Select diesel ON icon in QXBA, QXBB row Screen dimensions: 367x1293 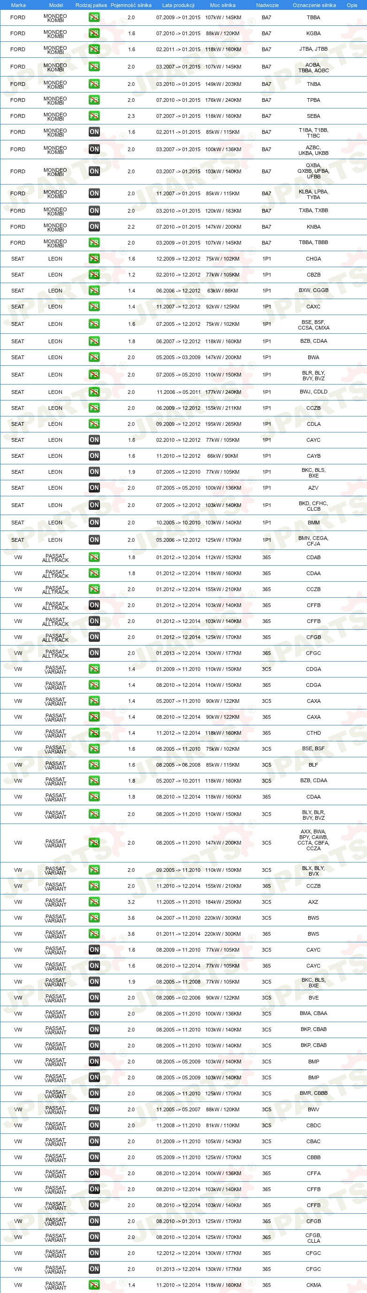point(94,171)
